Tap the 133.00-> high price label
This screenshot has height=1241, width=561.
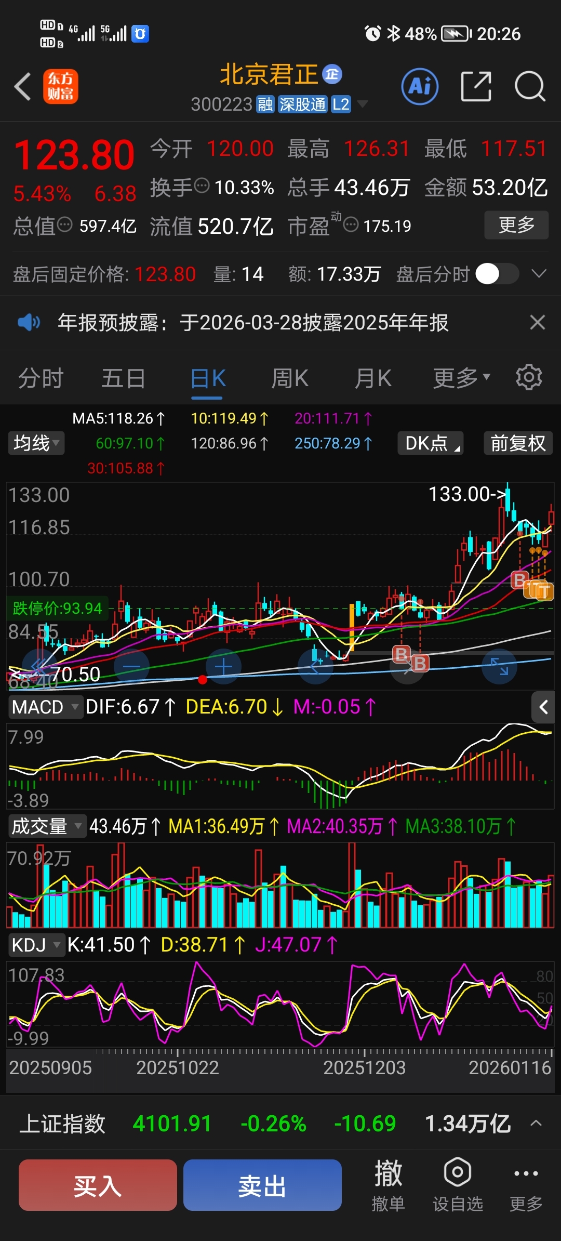coord(466,494)
